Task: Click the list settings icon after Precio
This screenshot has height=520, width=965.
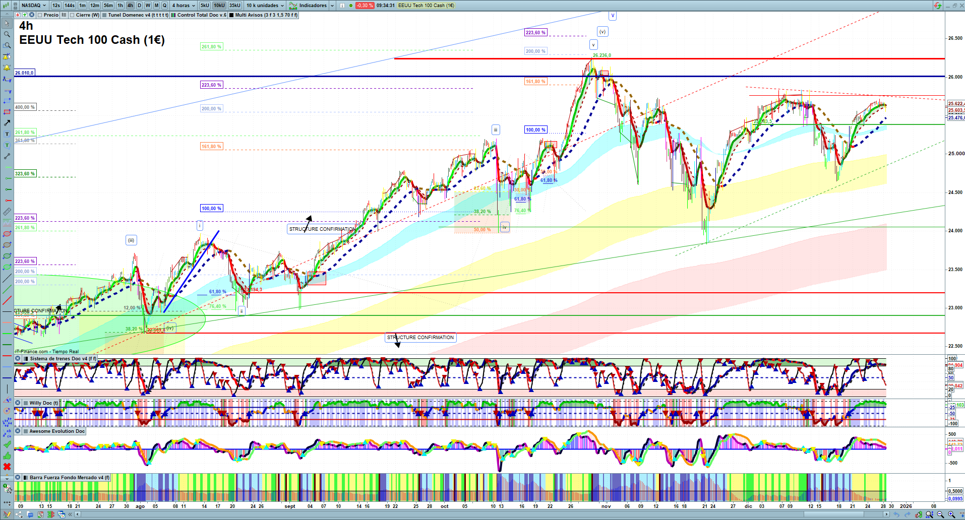Action: [x=64, y=15]
